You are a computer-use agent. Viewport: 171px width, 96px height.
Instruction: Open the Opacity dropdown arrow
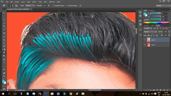(x=169, y=32)
